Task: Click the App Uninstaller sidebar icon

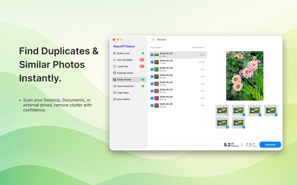Action: coord(114,60)
